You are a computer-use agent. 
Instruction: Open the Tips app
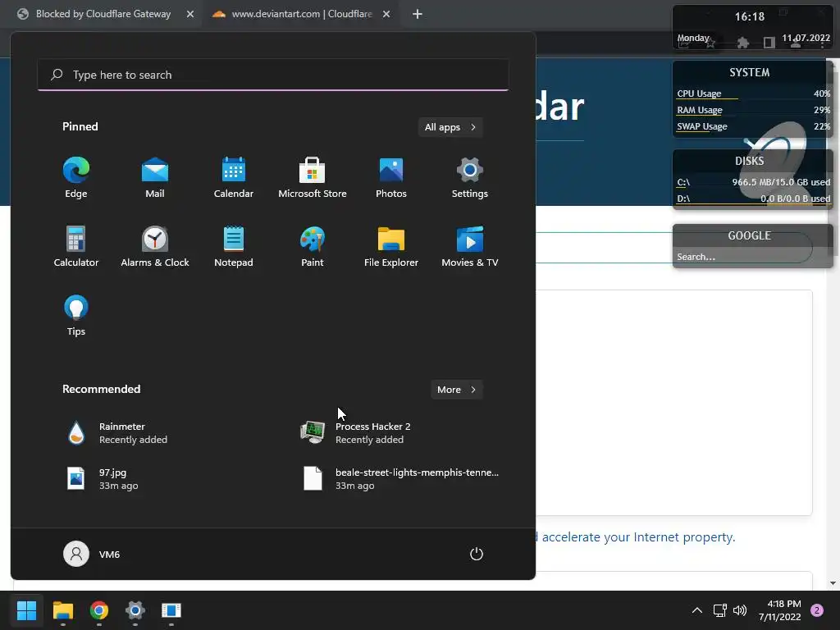(x=76, y=316)
